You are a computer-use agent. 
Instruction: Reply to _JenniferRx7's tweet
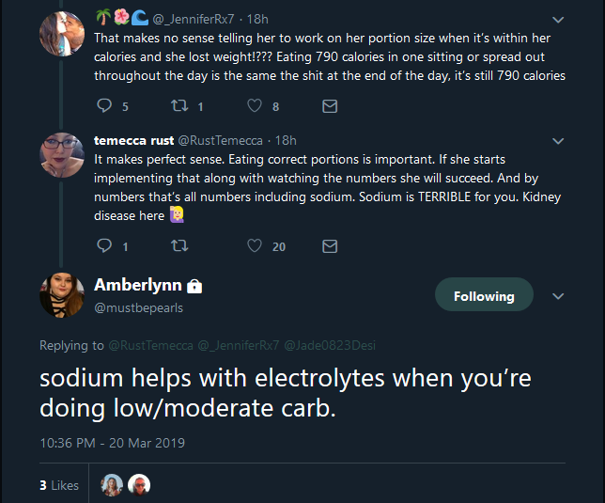[x=104, y=106]
